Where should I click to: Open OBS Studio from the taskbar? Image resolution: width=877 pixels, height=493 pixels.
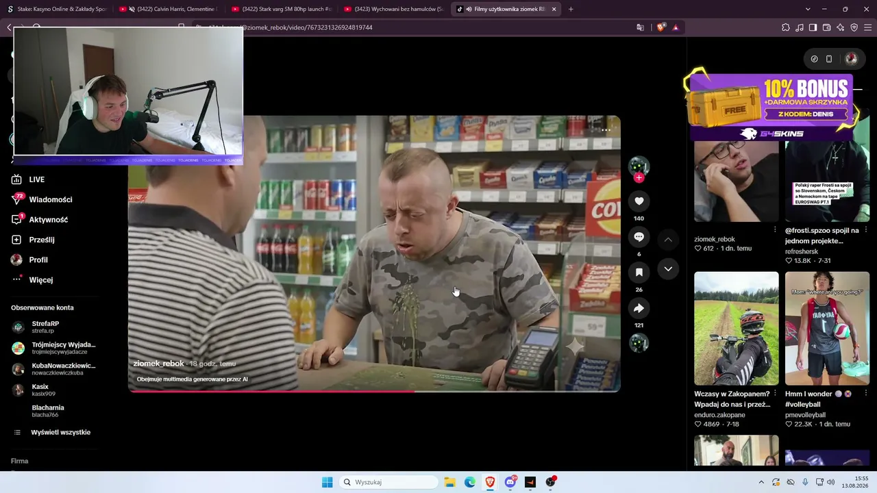click(550, 482)
